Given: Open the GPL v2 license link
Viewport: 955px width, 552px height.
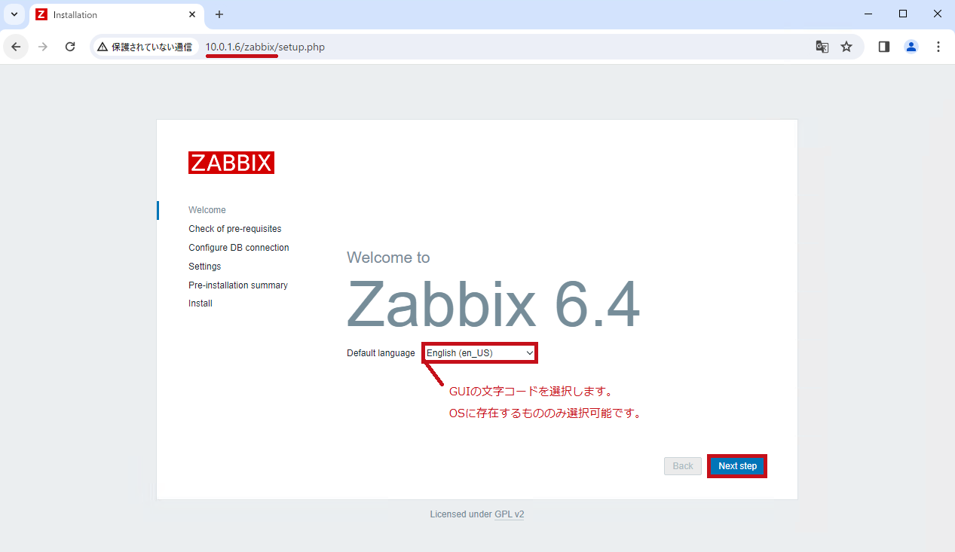Looking at the screenshot, I should 510,514.
